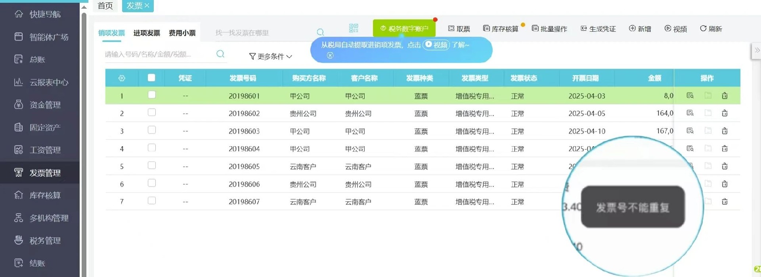Select 发票管理 in sidebar
This screenshot has height=277, width=761.
[40, 173]
